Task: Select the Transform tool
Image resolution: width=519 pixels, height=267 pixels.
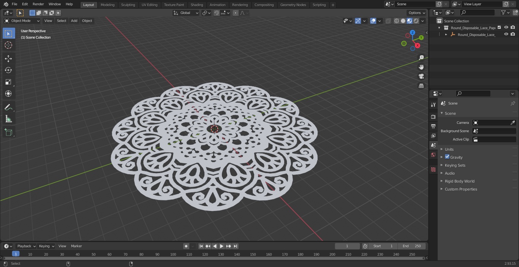Action: (8, 94)
